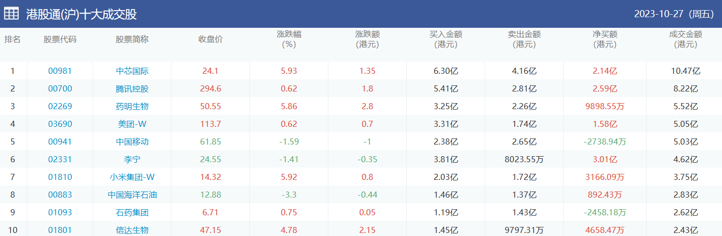Select turnover 8.22亿 cell
This screenshot has width=722, height=236.
pyautogui.click(x=686, y=89)
